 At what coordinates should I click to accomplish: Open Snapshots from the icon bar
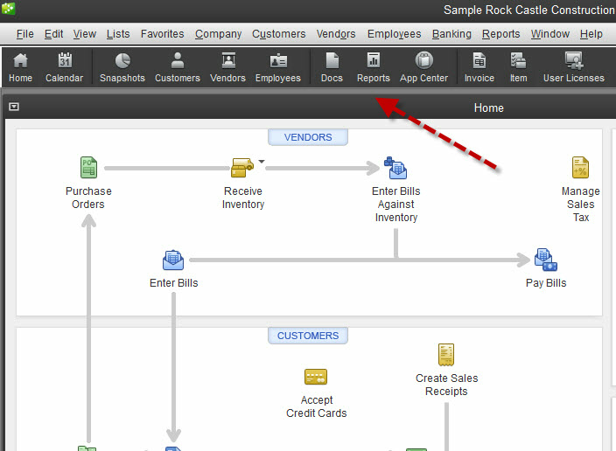[122, 67]
